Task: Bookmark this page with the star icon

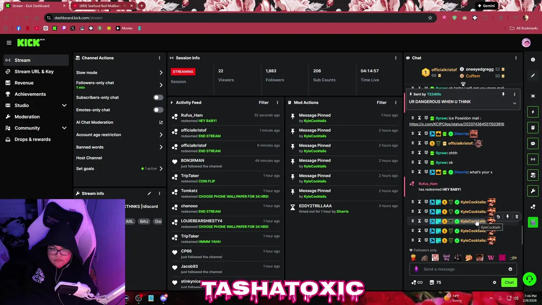Action: 430,18
